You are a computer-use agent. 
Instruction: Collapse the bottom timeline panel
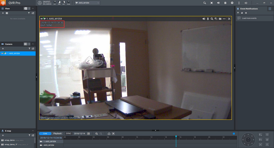tap(155, 130)
